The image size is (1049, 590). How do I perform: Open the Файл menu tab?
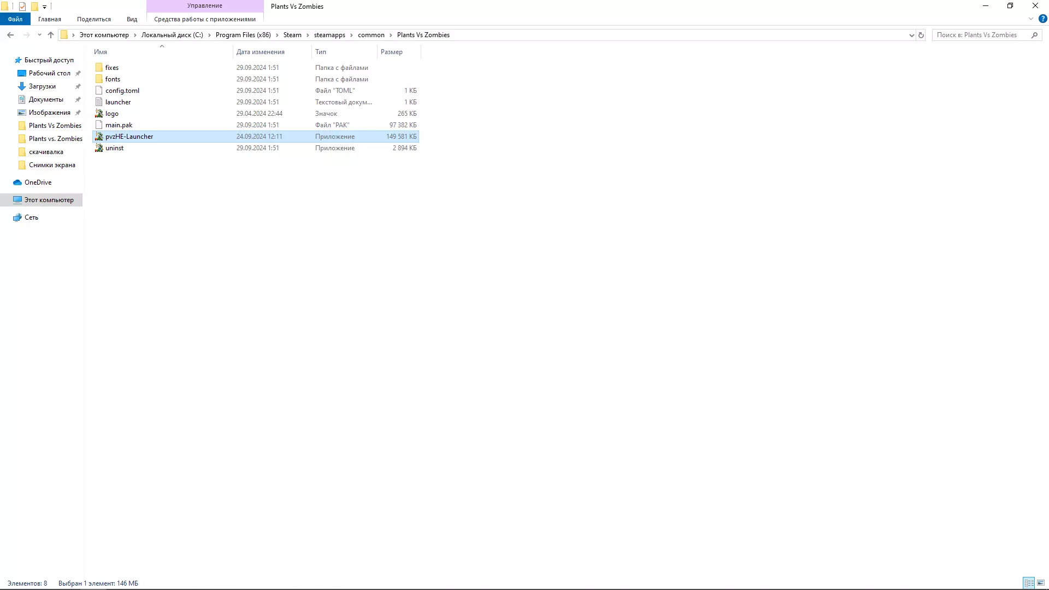15,19
